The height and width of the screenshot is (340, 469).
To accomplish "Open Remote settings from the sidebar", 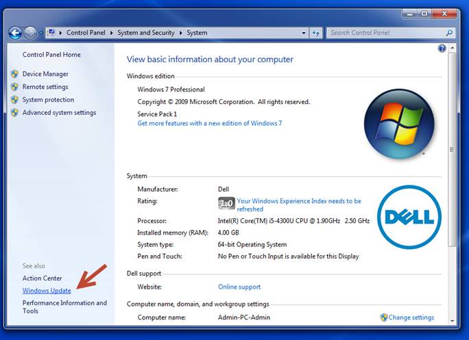I will click(45, 87).
